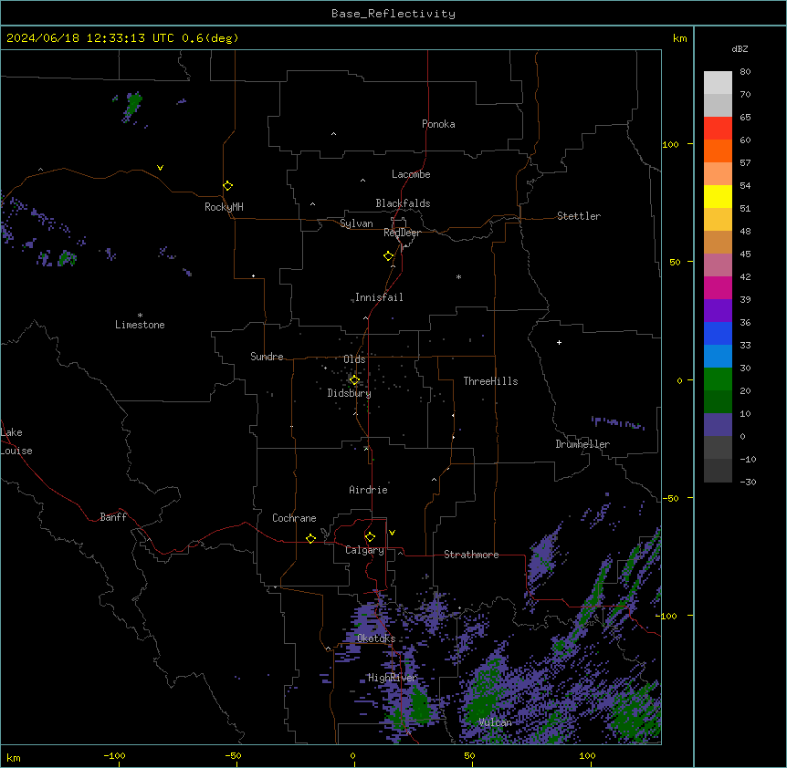The height and width of the screenshot is (768, 787).
Task: Click the RockyMH map label
Action: pyautogui.click(x=224, y=207)
